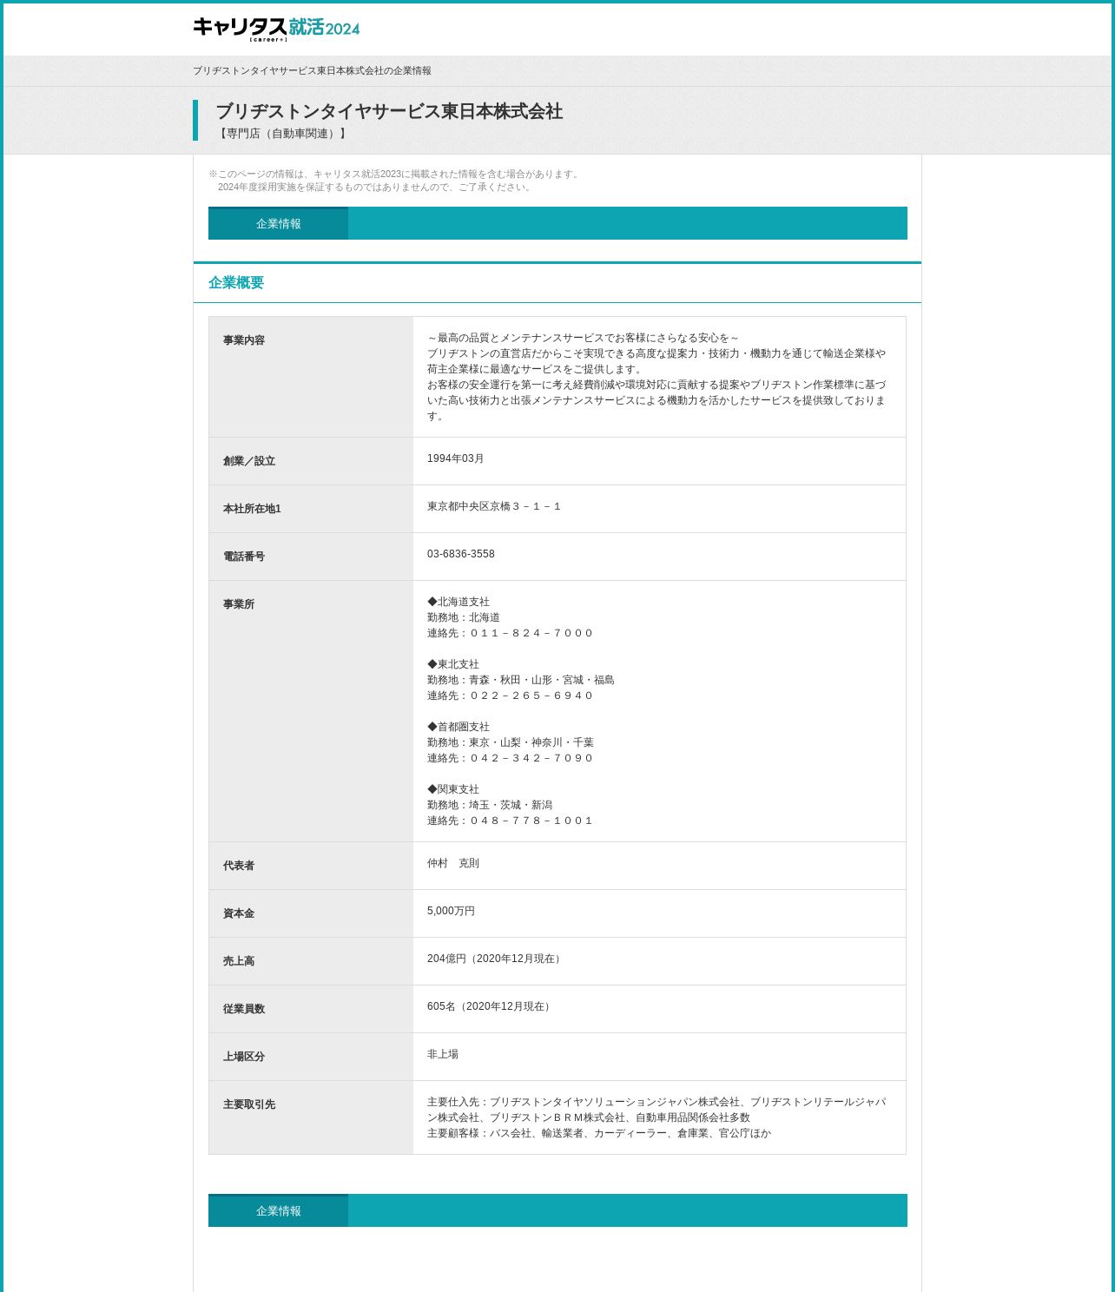The width and height of the screenshot is (1115, 1292).
Task: Click the ◆首都圏支社 entry
Action: click(x=459, y=727)
